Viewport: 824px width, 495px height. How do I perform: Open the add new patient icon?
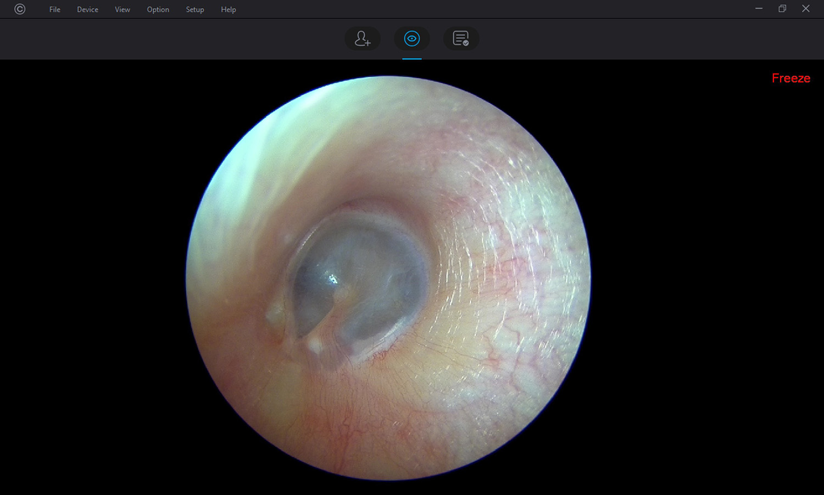[x=363, y=38]
